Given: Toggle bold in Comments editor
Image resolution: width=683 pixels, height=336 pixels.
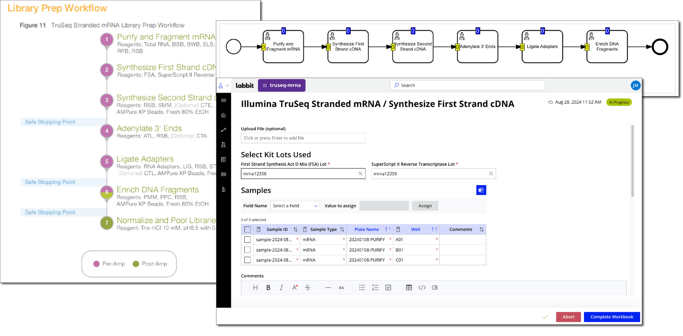Looking at the screenshot, I should pyautogui.click(x=268, y=288).
